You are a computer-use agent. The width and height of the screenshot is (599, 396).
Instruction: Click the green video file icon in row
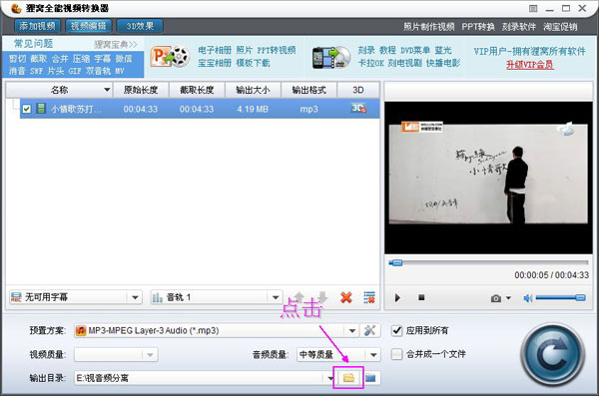[x=41, y=109]
